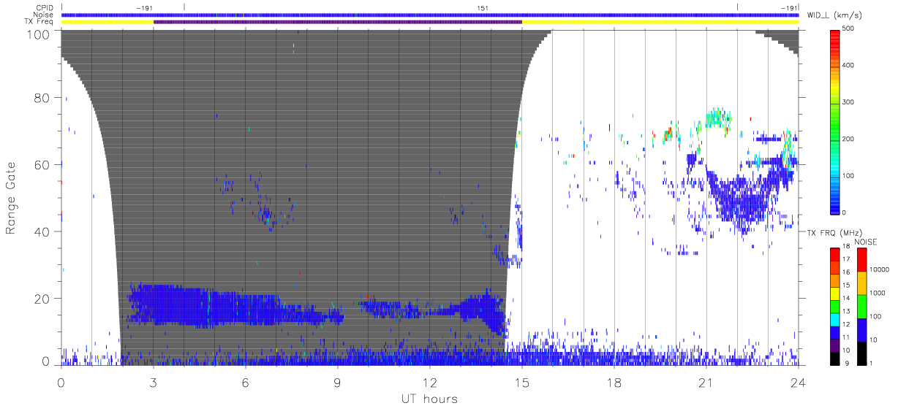
Task: Click the 18 tick on UT hours axis
Action: [x=614, y=382]
